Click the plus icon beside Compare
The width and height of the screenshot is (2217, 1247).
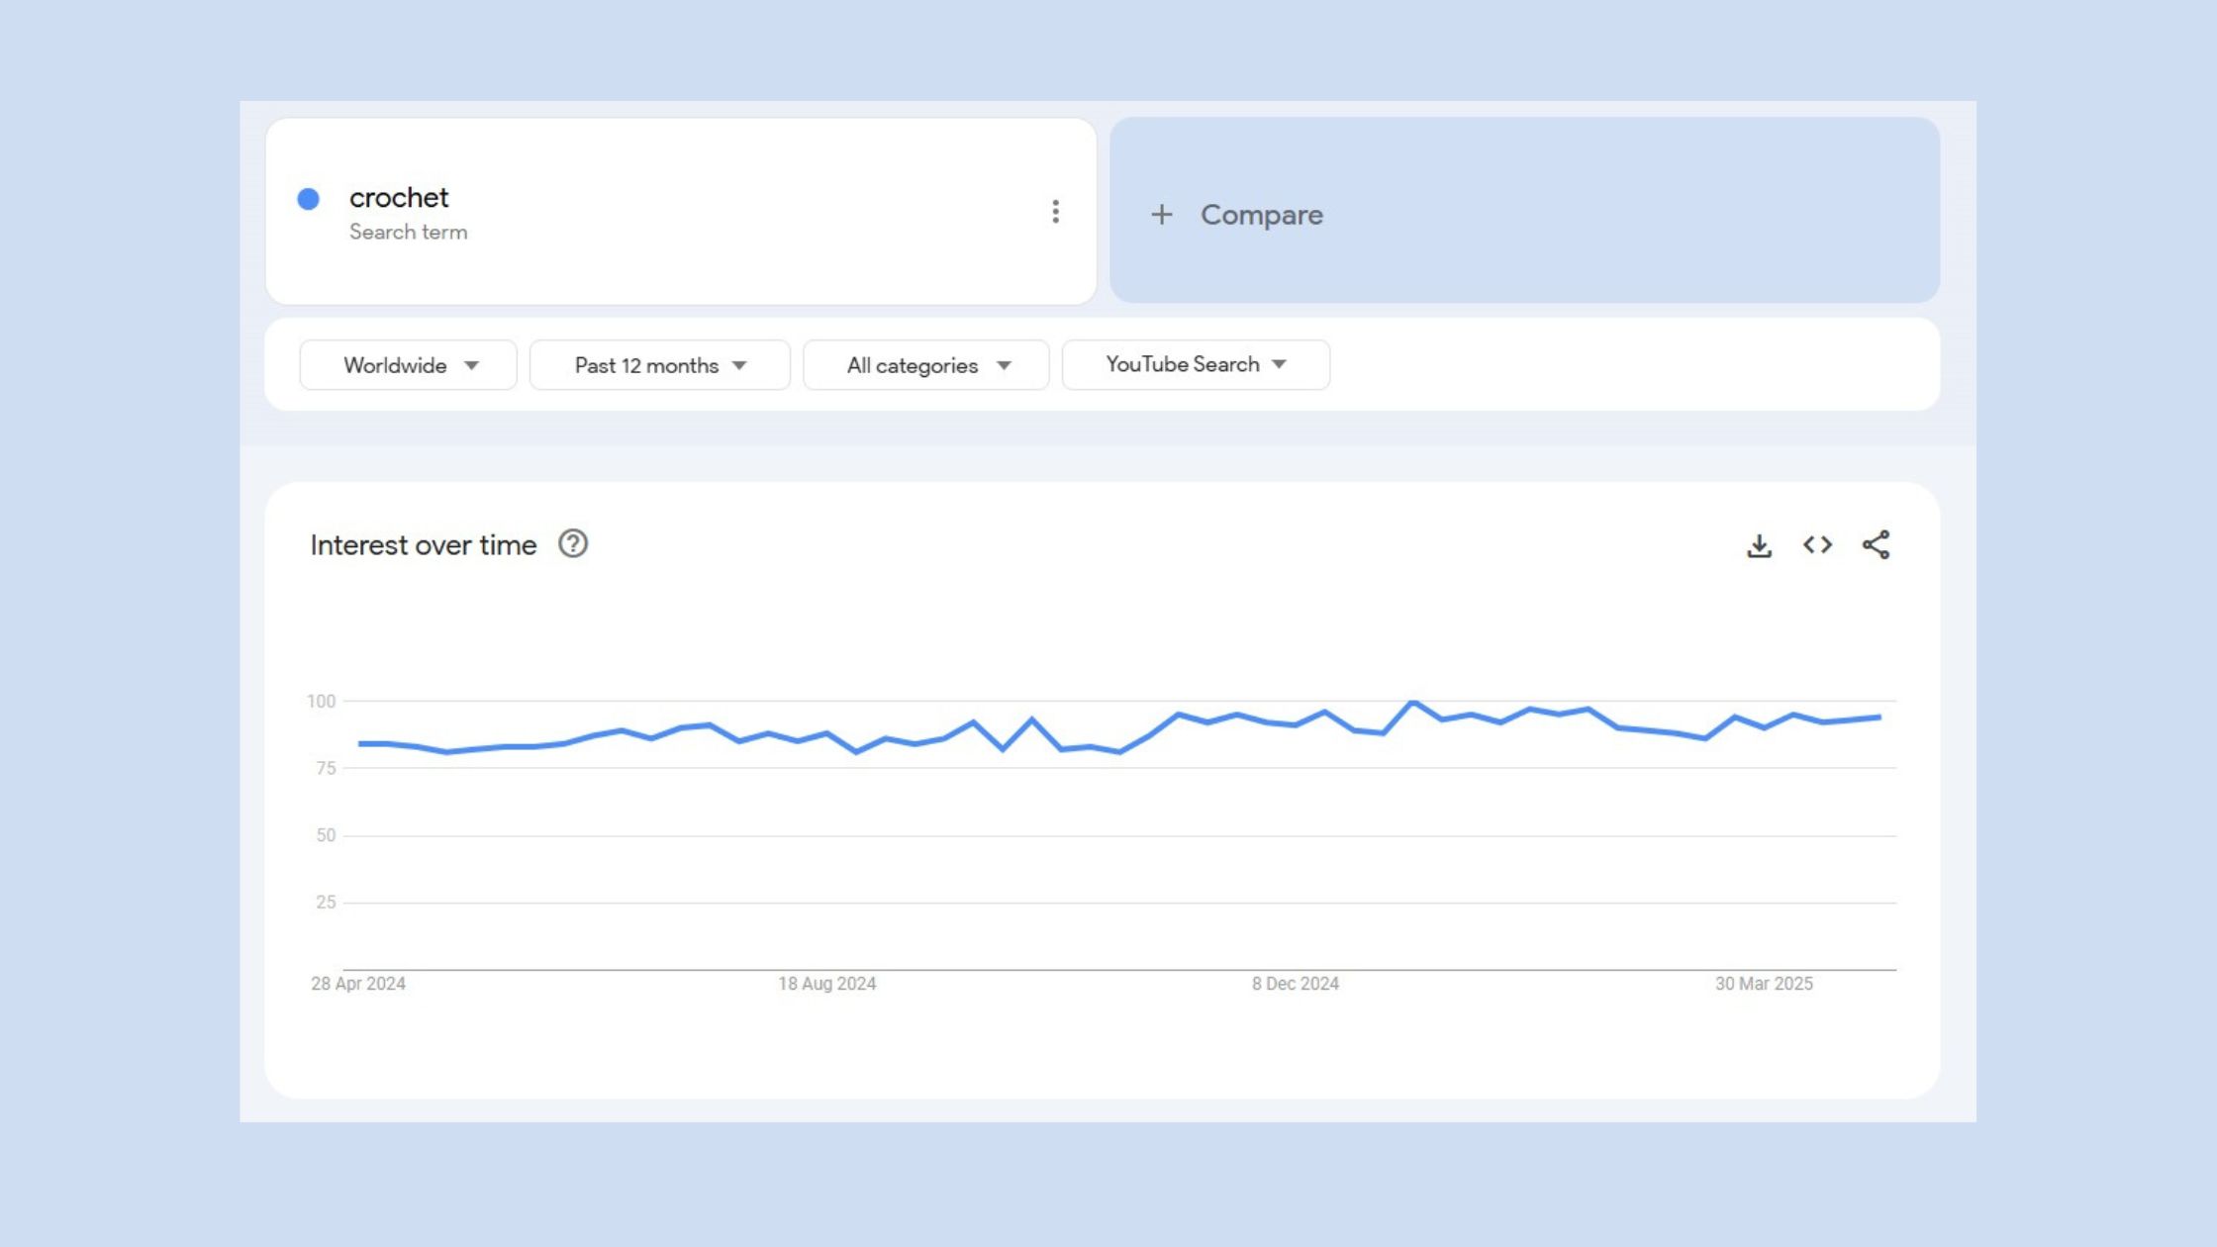[x=1162, y=215]
